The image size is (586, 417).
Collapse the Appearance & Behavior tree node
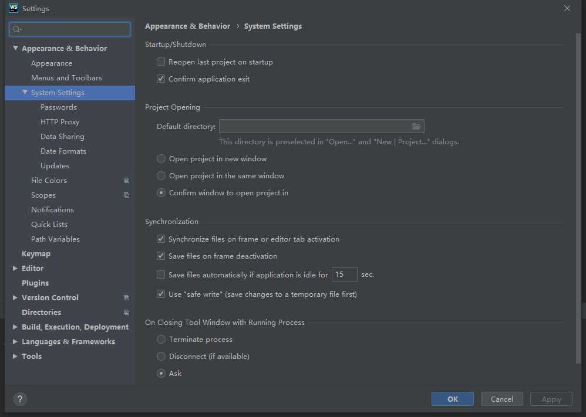click(x=15, y=48)
